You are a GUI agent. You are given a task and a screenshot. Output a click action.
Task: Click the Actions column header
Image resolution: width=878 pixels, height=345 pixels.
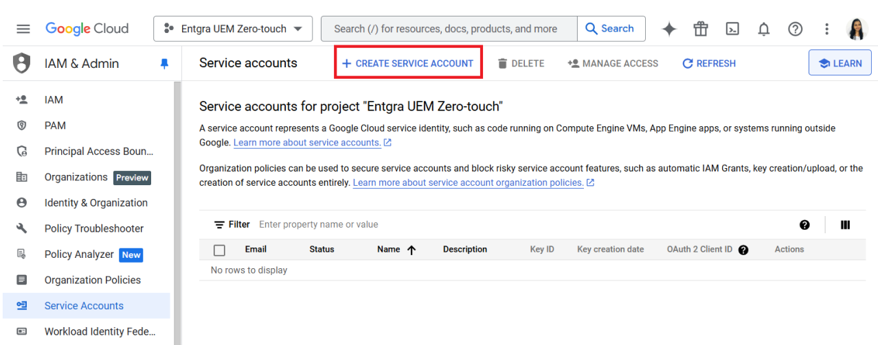(x=789, y=250)
